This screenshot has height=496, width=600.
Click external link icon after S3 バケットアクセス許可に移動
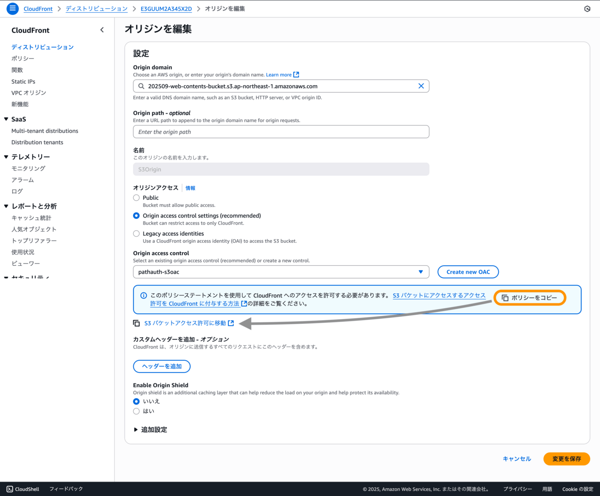tap(231, 323)
